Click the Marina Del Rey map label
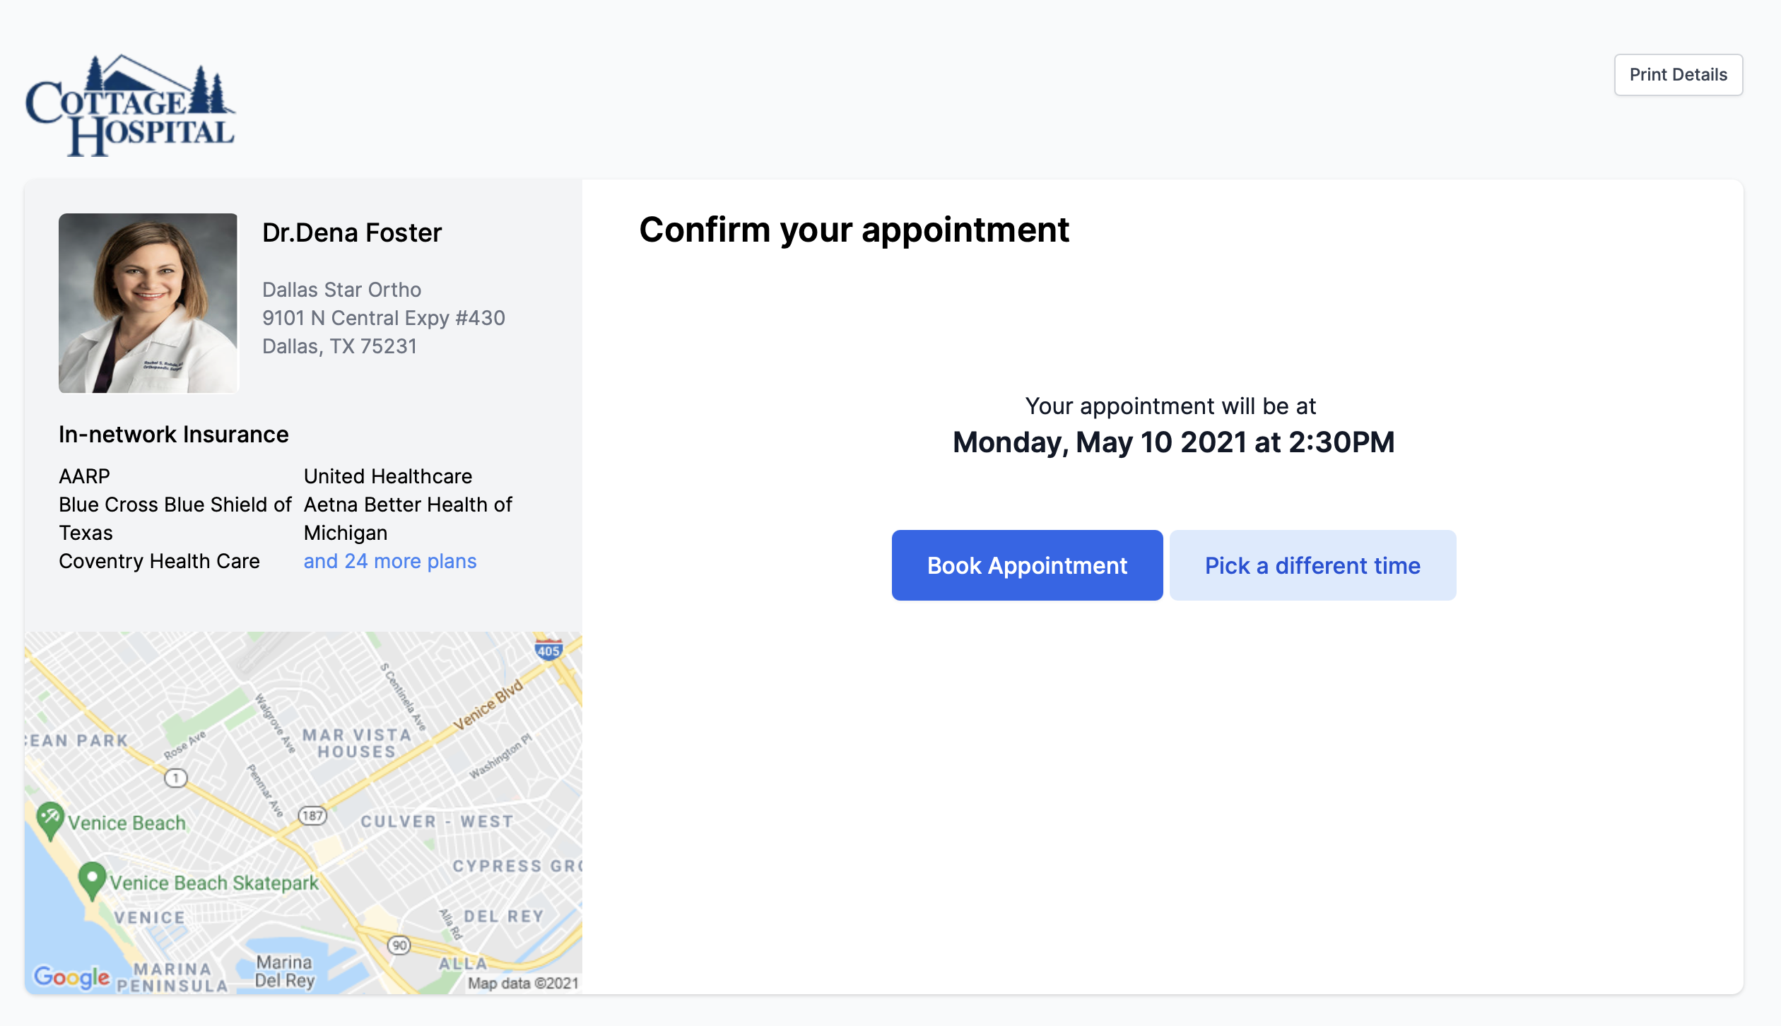The height and width of the screenshot is (1026, 1781). pos(284,971)
